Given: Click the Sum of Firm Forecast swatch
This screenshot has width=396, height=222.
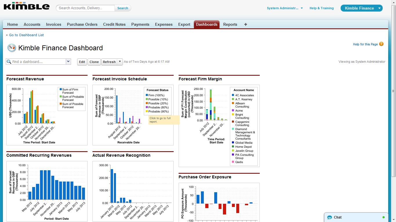Looking at the screenshot, I should (60, 90).
